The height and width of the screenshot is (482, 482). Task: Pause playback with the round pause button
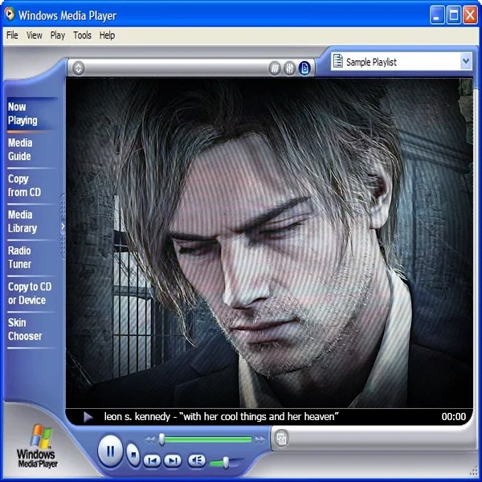coord(110,451)
